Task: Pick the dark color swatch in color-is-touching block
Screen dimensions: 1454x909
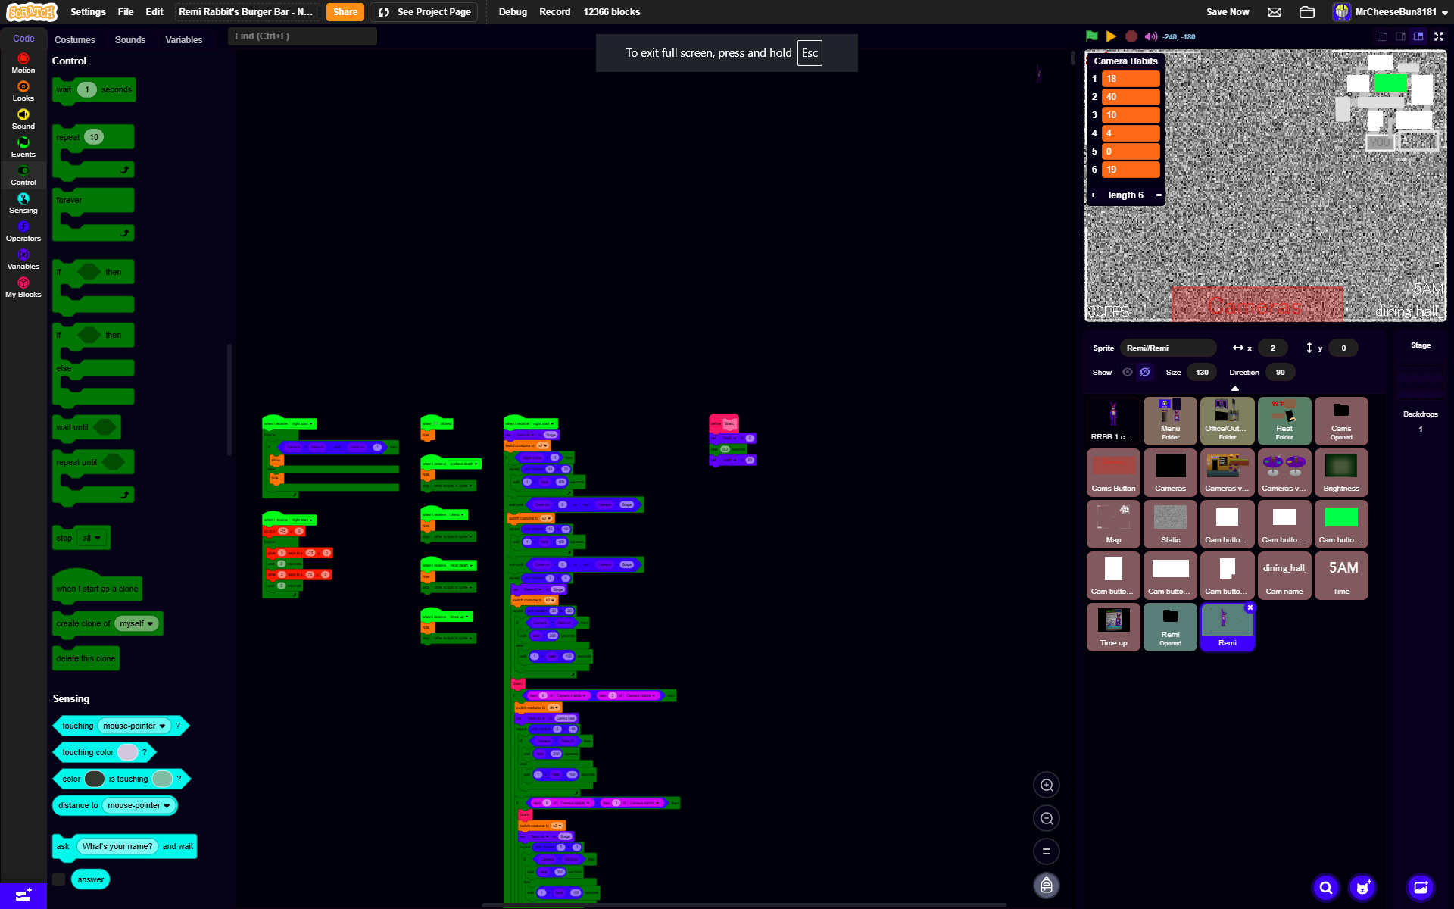Action: coord(95,779)
